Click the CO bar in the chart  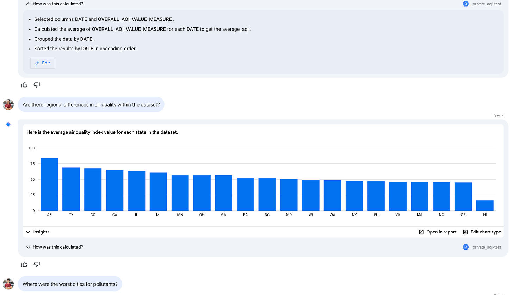coord(93,190)
